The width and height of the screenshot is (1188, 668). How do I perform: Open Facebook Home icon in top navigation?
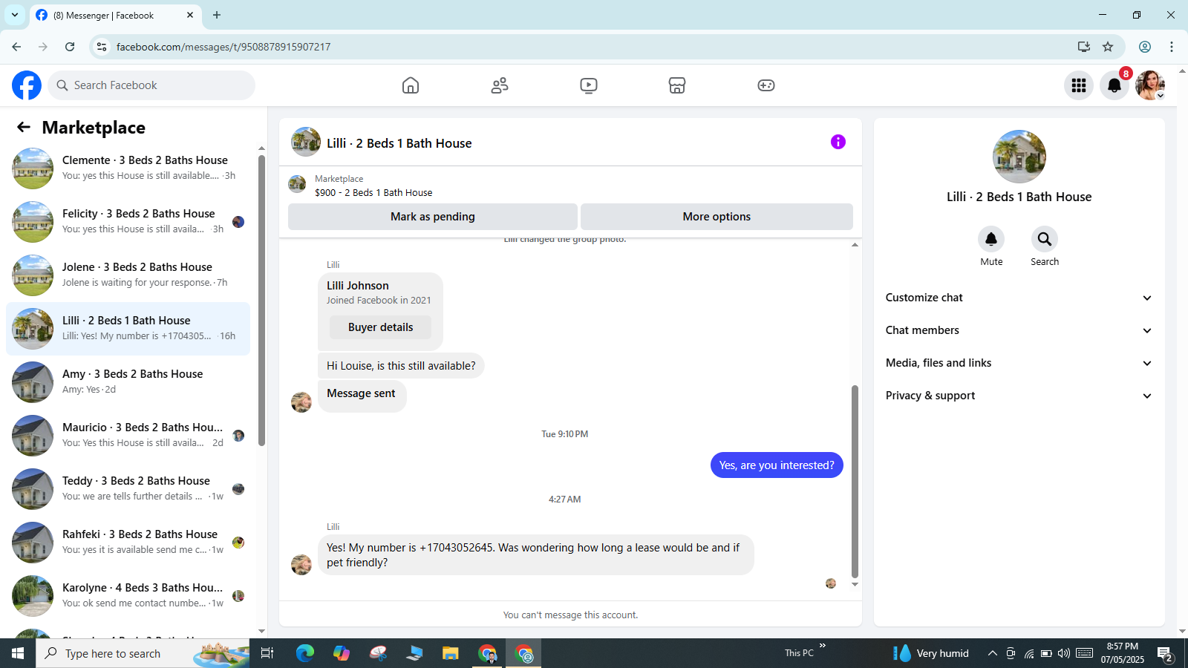tap(411, 85)
